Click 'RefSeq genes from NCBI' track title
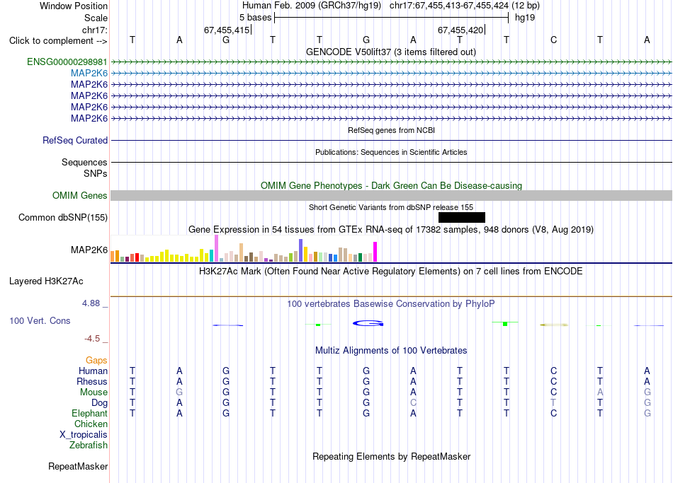The height and width of the screenshot is (483, 673). point(391,130)
